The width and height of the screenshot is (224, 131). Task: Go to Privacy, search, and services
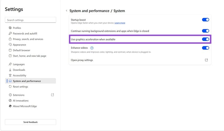(31, 39)
